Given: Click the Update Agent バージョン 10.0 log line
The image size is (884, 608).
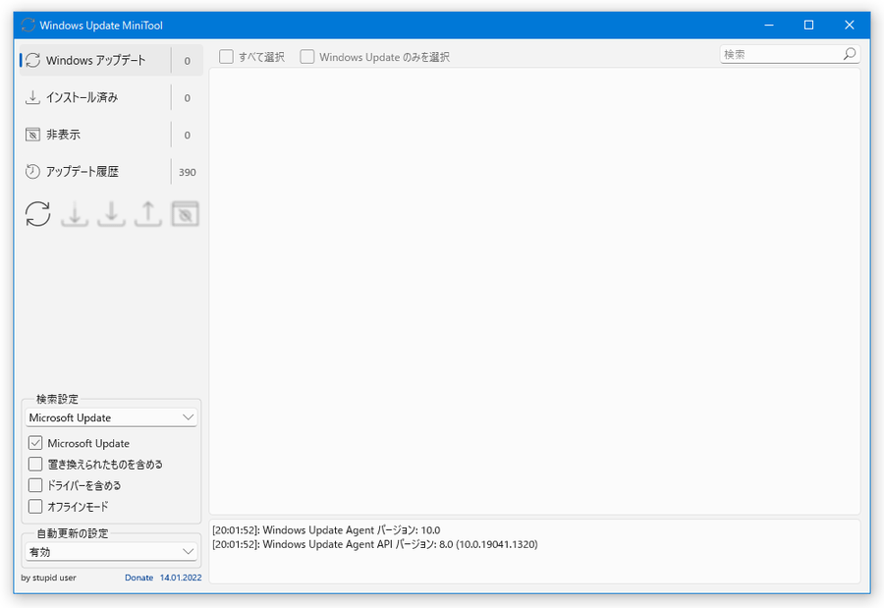Looking at the screenshot, I should (x=326, y=530).
